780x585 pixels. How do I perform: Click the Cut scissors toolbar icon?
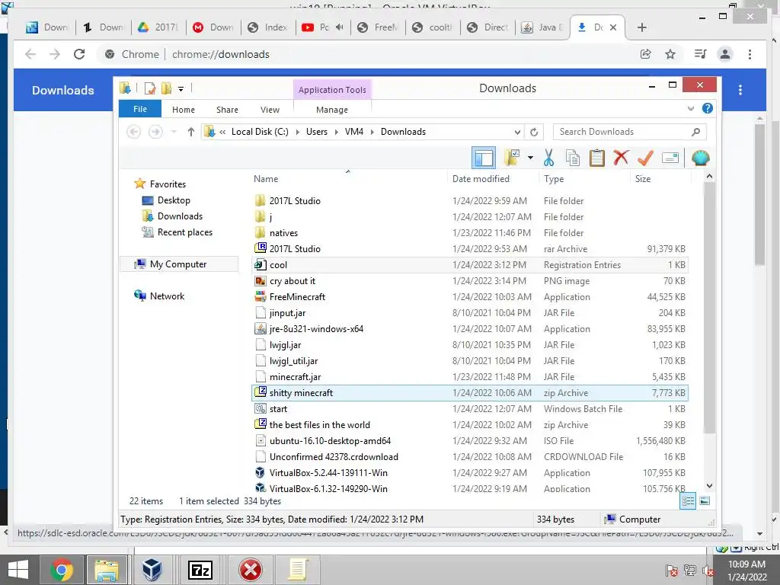coord(548,158)
